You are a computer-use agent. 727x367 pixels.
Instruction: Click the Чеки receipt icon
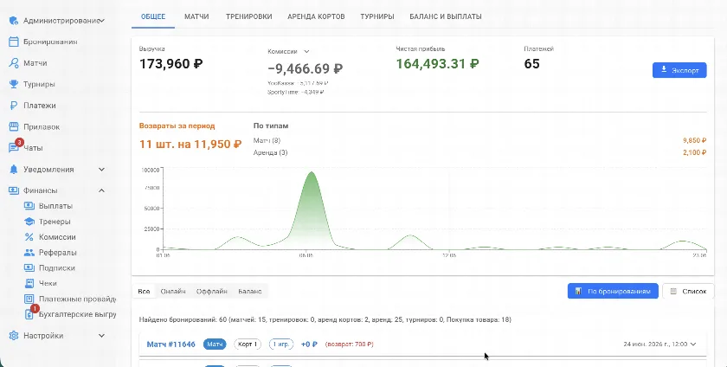click(x=29, y=284)
